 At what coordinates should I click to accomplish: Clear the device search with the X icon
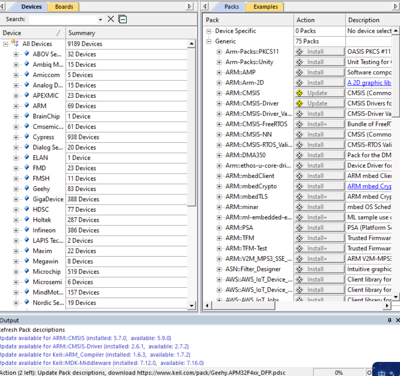[111, 19]
